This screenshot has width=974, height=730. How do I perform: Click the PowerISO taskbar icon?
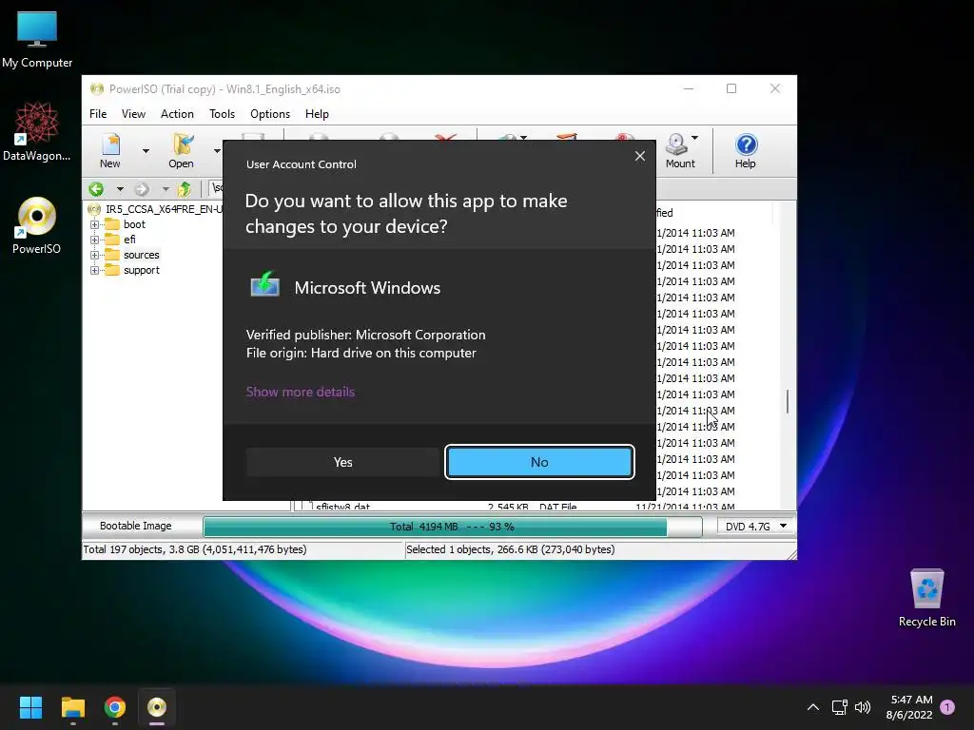[x=157, y=707]
